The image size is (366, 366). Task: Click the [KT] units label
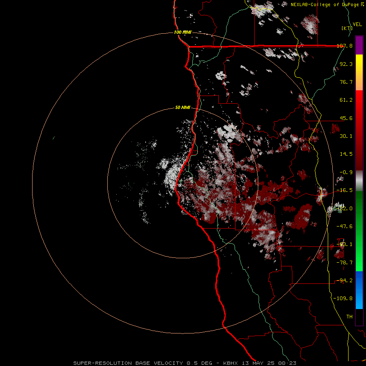click(x=347, y=28)
